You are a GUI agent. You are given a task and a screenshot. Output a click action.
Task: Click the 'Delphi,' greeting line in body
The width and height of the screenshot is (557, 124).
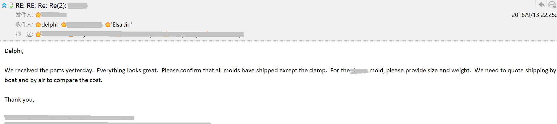(14, 51)
